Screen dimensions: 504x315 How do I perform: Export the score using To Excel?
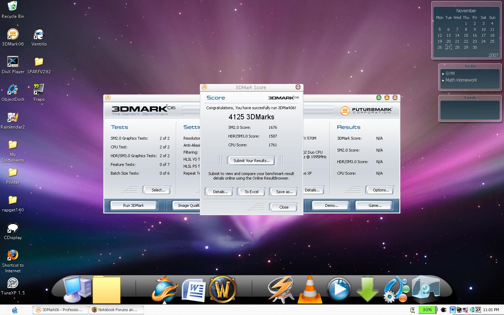pos(251,192)
